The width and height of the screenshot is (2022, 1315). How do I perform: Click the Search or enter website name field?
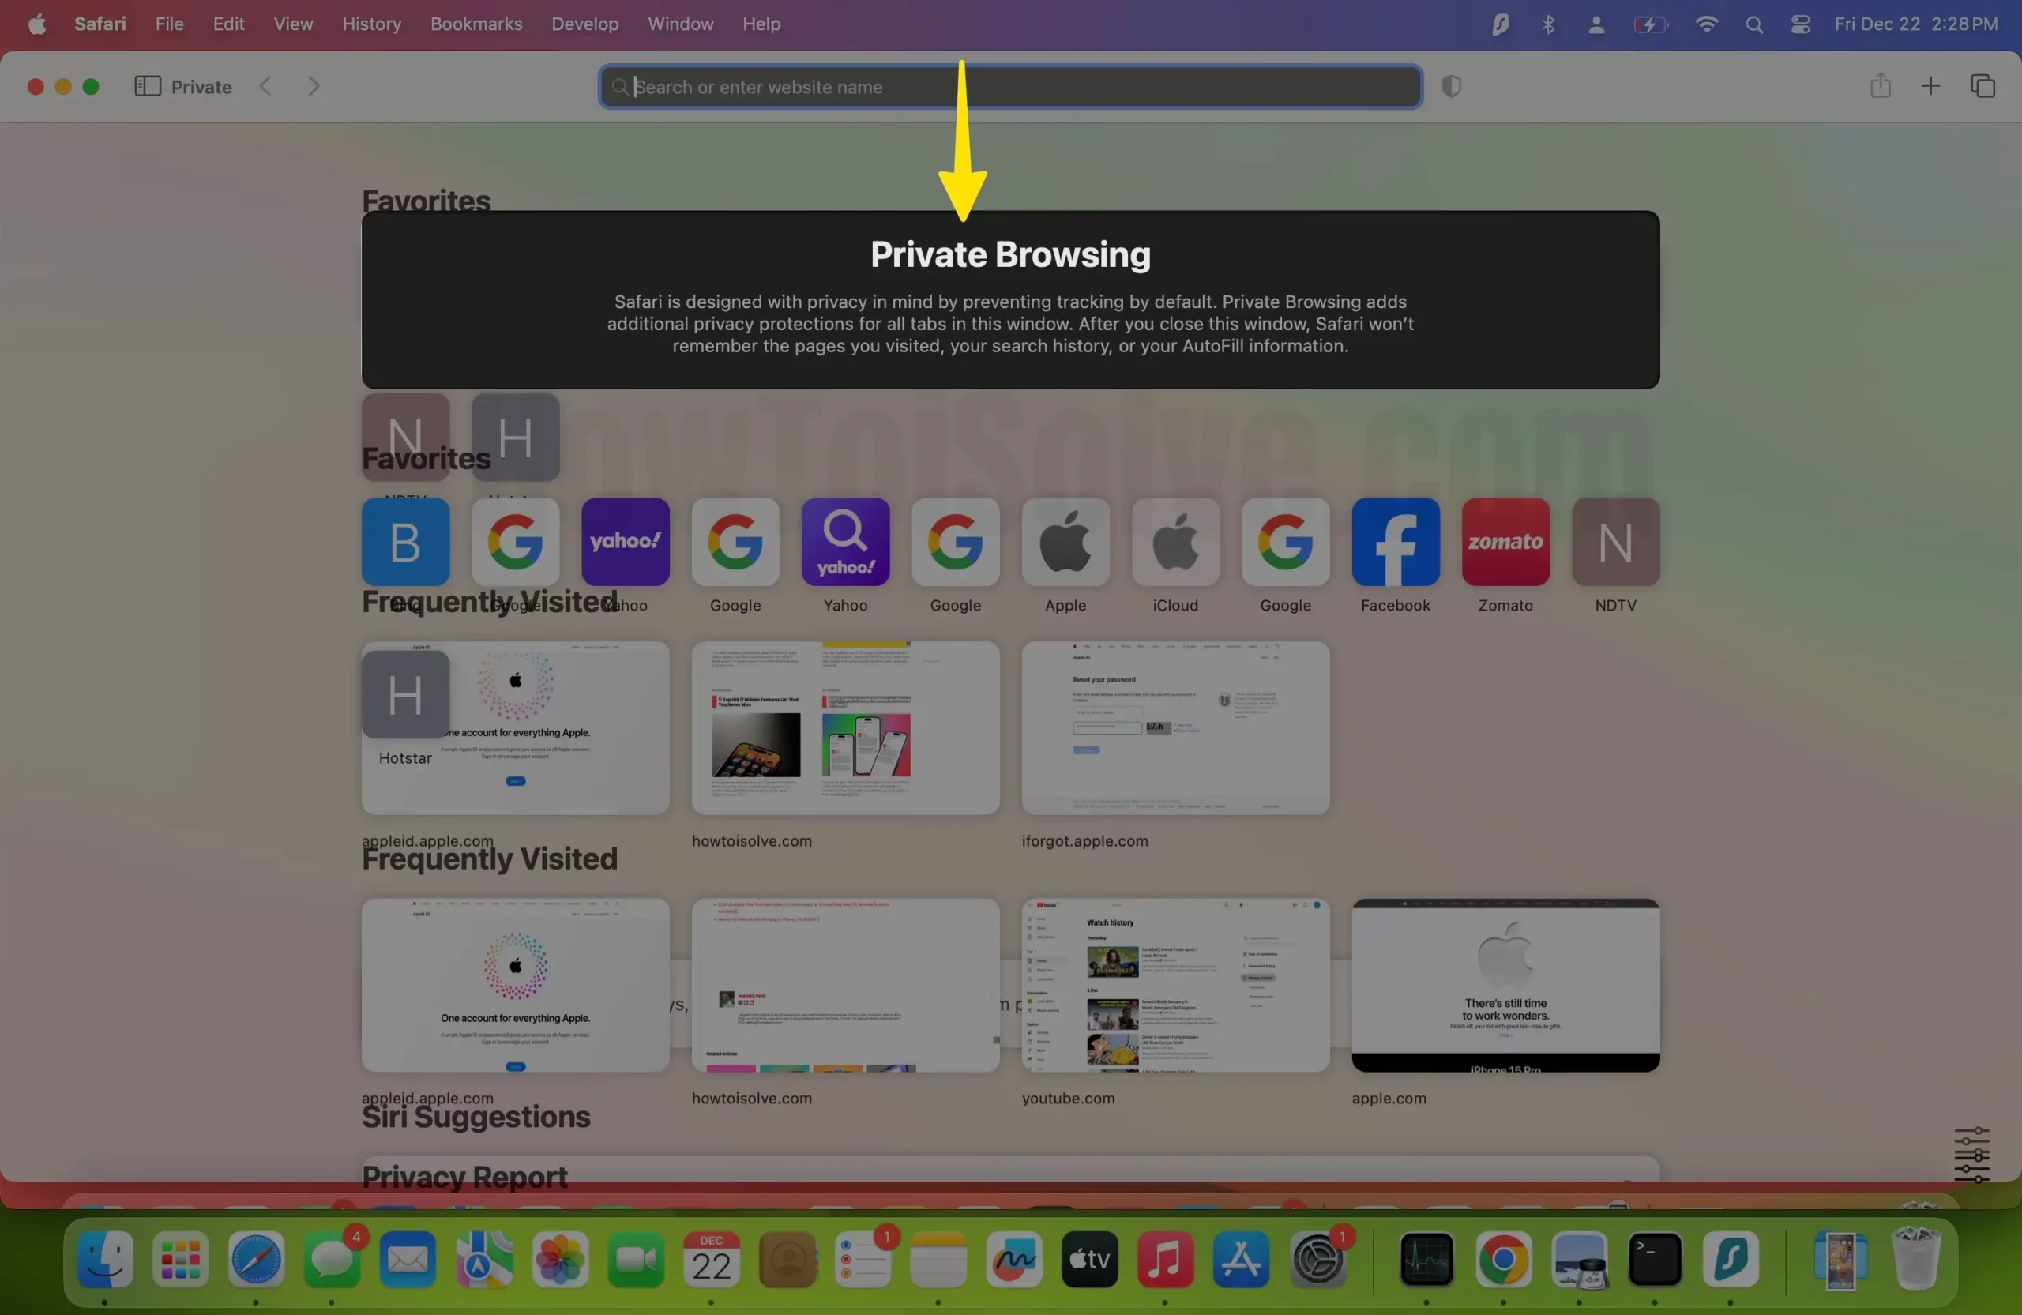(x=1010, y=87)
